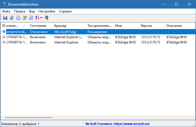Sort by the Описание column header
The height and width of the screenshot is (127, 196).
[x=180, y=26]
